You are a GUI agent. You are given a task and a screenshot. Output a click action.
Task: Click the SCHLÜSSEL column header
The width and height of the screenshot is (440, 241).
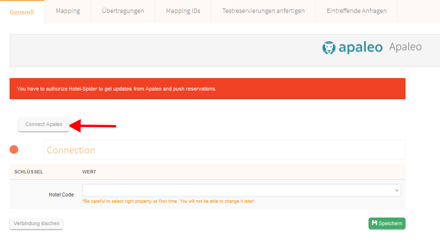29,172
